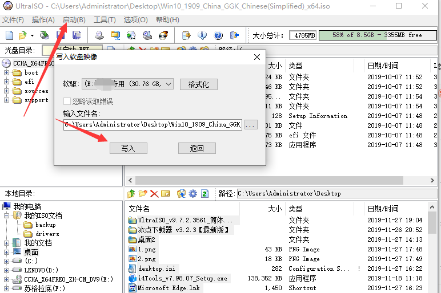The image size is (441, 293).
Task: Select the drivers folder in tree
Action: pyautogui.click(x=47, y=234)
